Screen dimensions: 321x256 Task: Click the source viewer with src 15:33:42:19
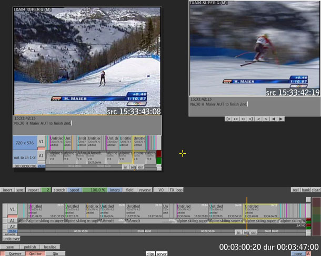(255, 48)
